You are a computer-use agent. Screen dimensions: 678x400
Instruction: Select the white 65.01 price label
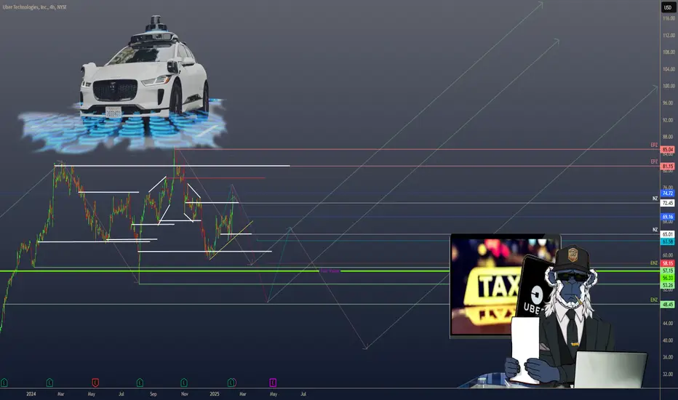[668, 234]
